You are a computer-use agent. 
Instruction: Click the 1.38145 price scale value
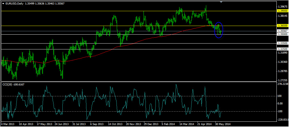pos(283,16)
